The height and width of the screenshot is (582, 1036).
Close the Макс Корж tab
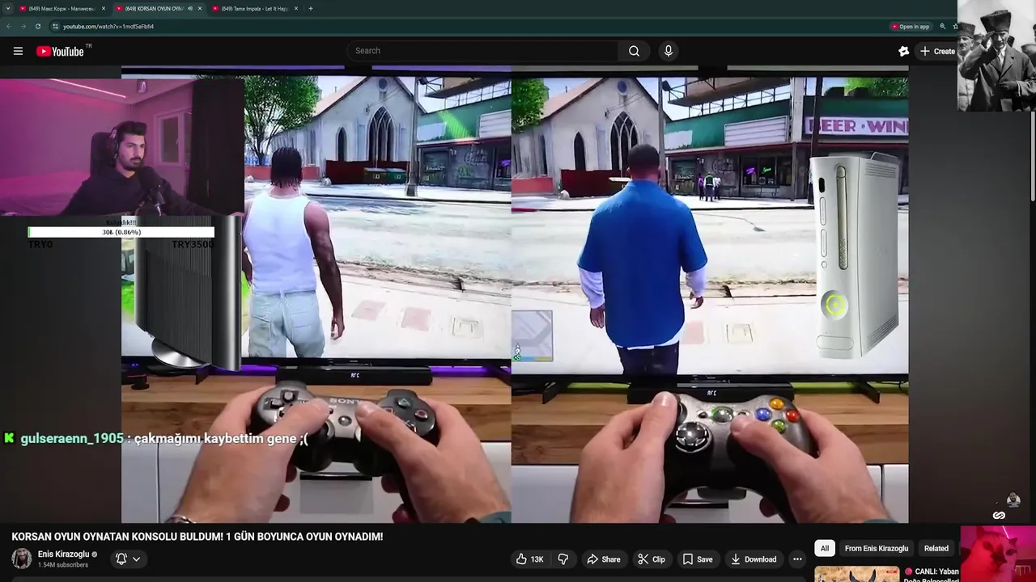pyautogui.click(x=104, y=9)
